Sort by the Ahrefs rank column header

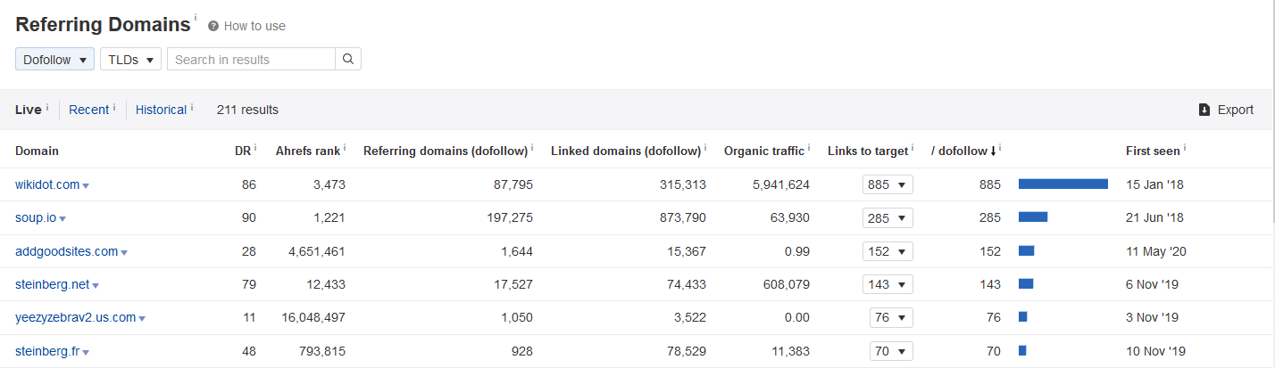pyautogui.click(x=308, y=151)
